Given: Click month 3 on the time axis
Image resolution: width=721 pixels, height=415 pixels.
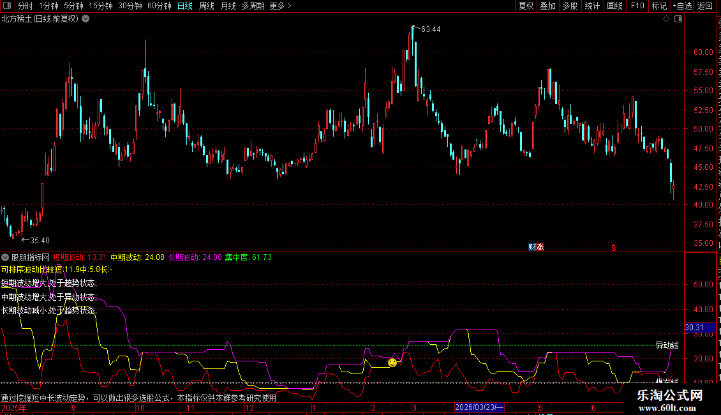Looking at the screenshot, I should [414, 407].
